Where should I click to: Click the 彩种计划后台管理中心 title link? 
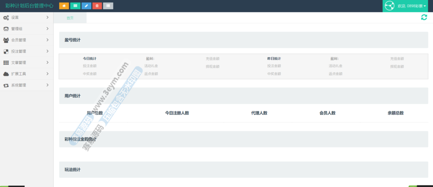[x=29, y=6]
